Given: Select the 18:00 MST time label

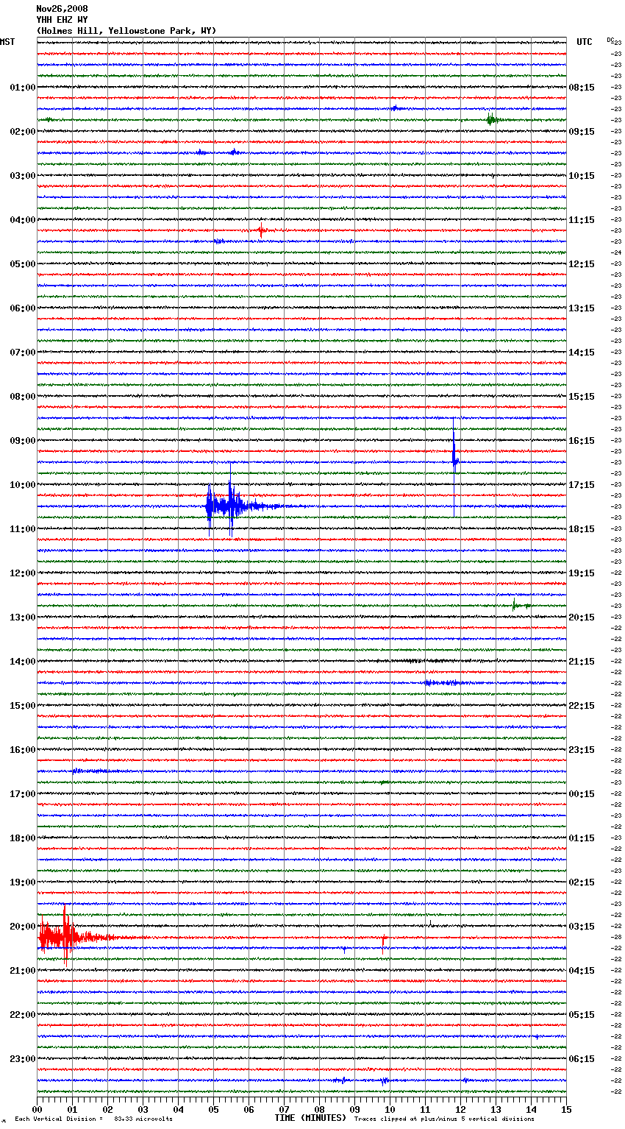Looking at the screenshot, I should pyautogui.click(x=23, y=838).
